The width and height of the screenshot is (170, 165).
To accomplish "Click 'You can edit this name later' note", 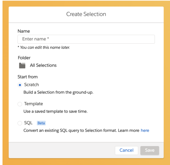I will tap(44, 47).
